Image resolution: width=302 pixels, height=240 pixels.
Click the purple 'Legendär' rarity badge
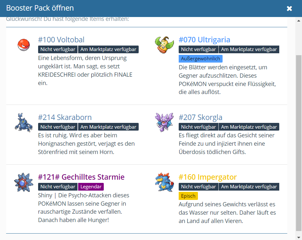(91, 187)
